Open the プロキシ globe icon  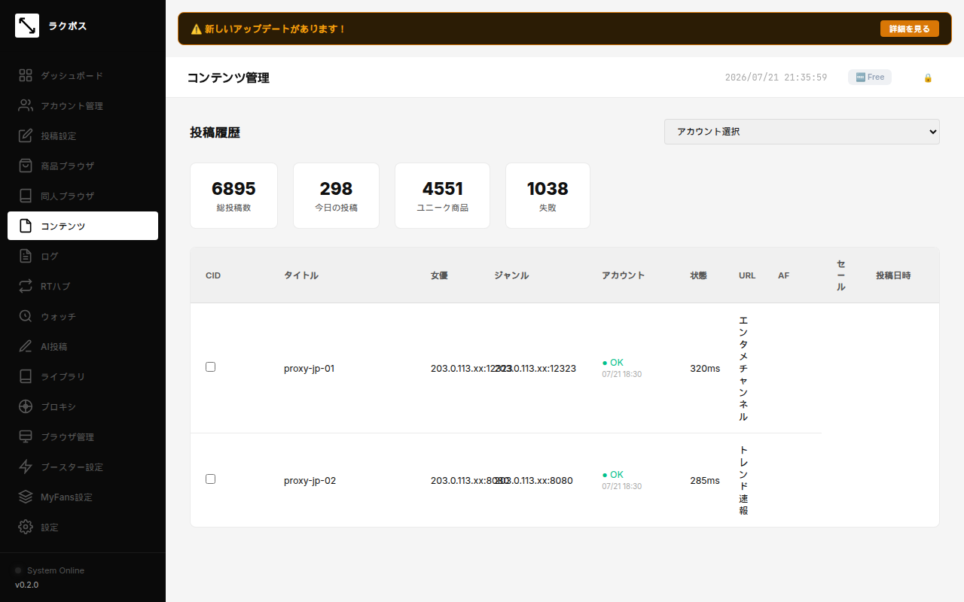click(x=26, y=406)
